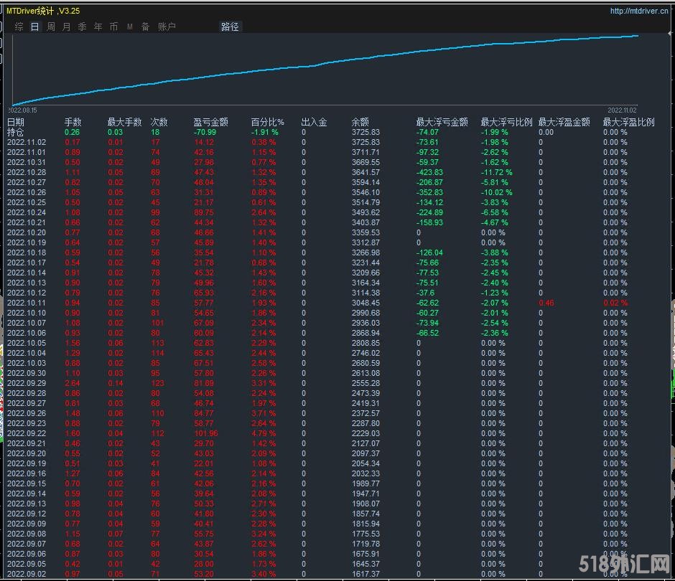Click the -74.07 holdings floating loss
This screenshot has height=581, width=675.
[x=427, y=133]
